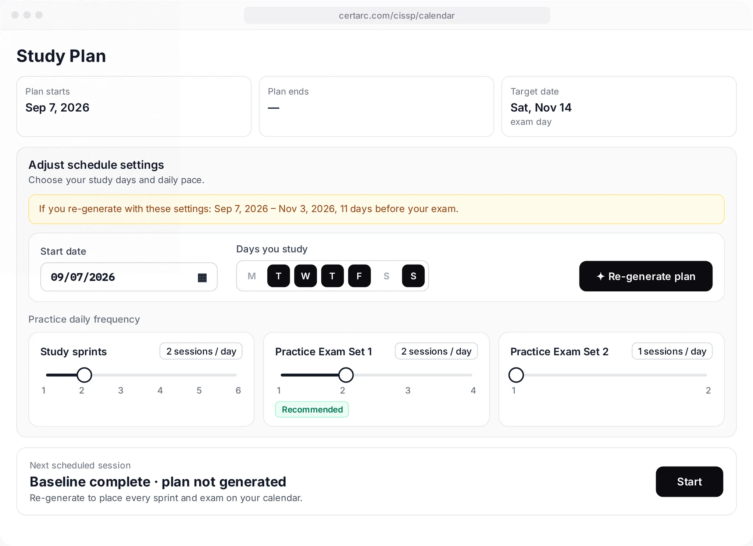Click the Practice Exam Set 2 slider handle
This screenshot has width=753, height=546.
pyautogui.click(x=516, y=375)
